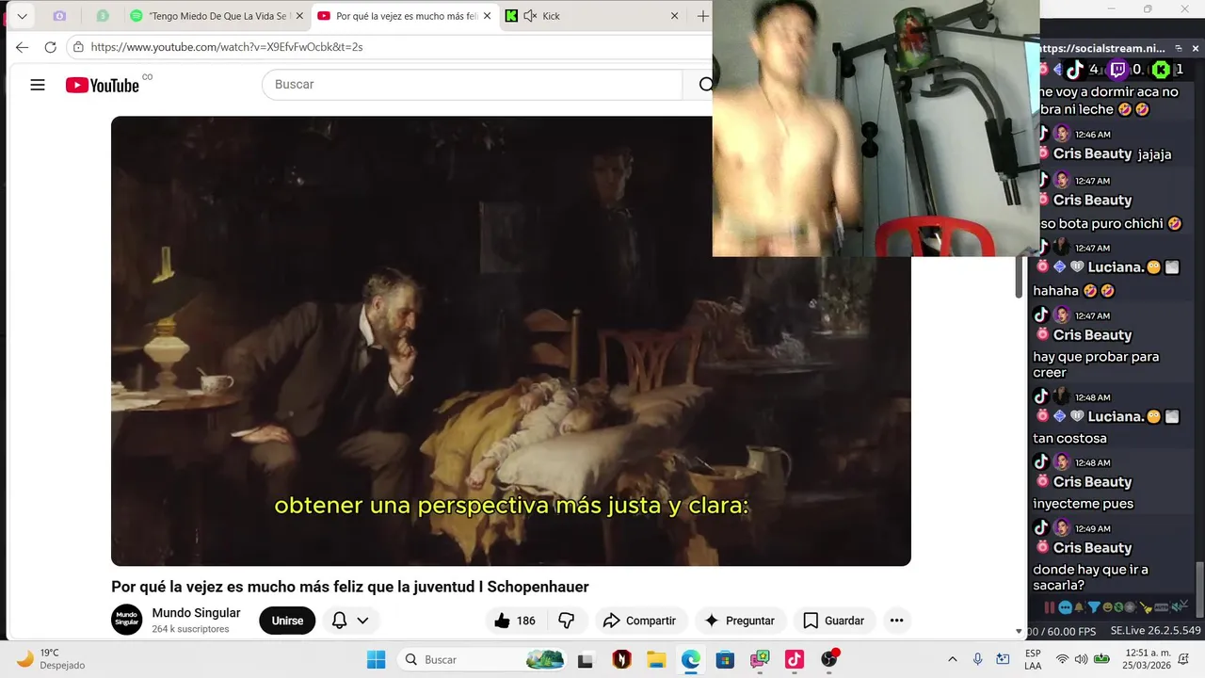Open Microsoft Store from the taskbar
Image resolution: width=1205 pixels, height=678 pixels.
[725, 659]
